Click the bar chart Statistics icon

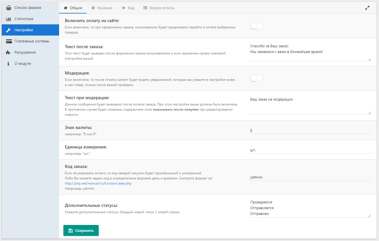[x=9, y=19]
